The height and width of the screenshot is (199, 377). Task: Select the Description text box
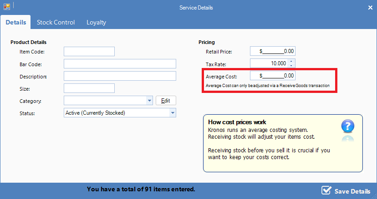click(x=120, y=76)
